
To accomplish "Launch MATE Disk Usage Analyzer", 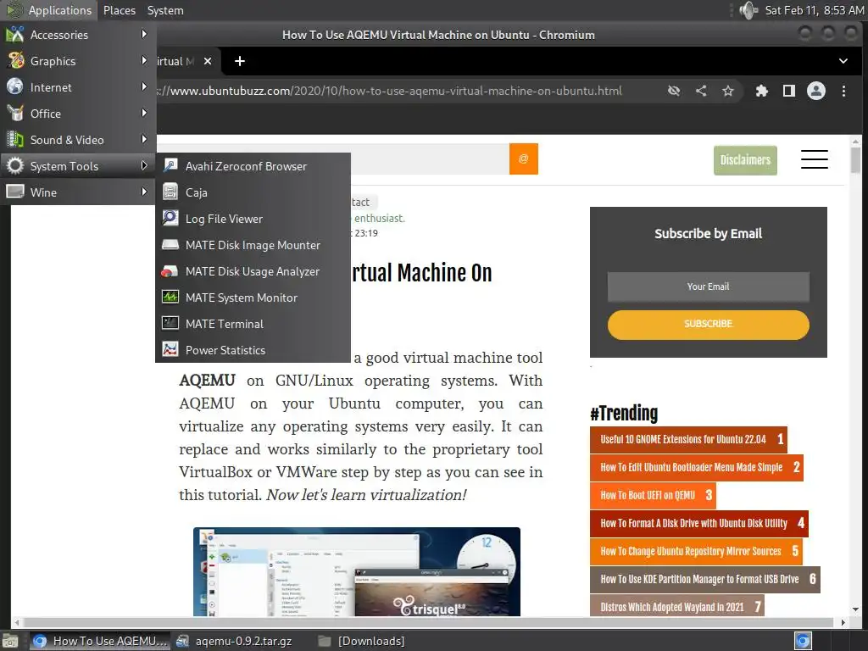I will (253, 271).
